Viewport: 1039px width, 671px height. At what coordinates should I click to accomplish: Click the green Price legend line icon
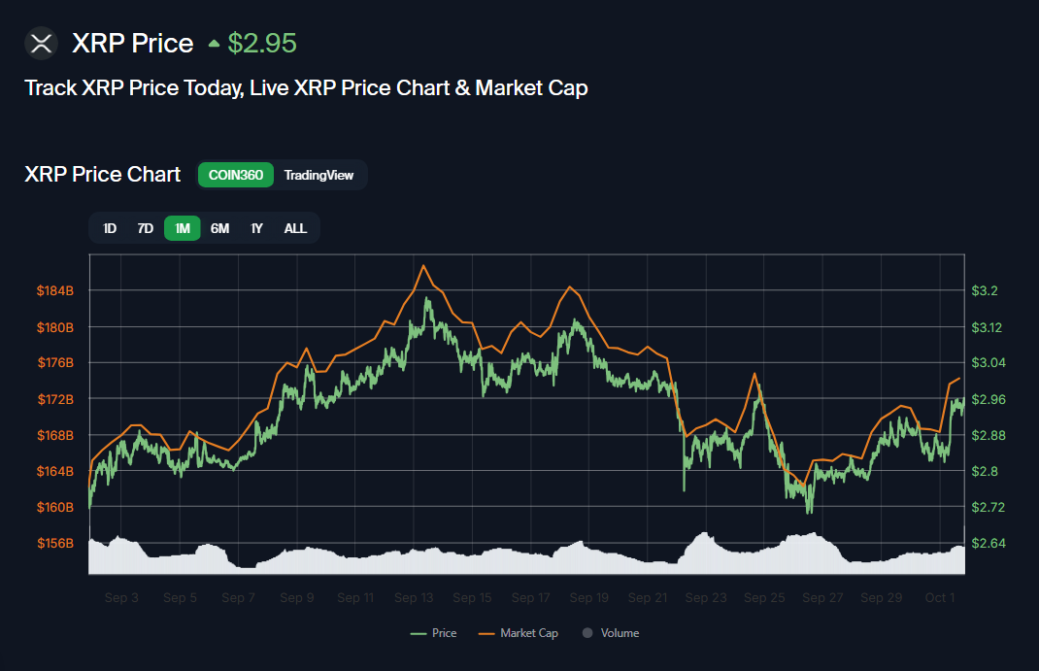point(419,633)
